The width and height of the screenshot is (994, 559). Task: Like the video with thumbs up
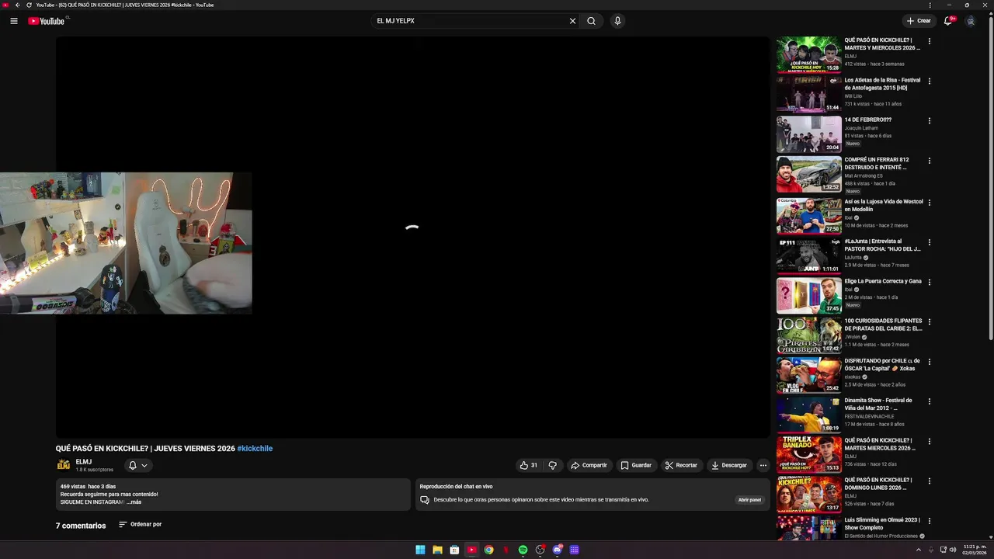529,465
